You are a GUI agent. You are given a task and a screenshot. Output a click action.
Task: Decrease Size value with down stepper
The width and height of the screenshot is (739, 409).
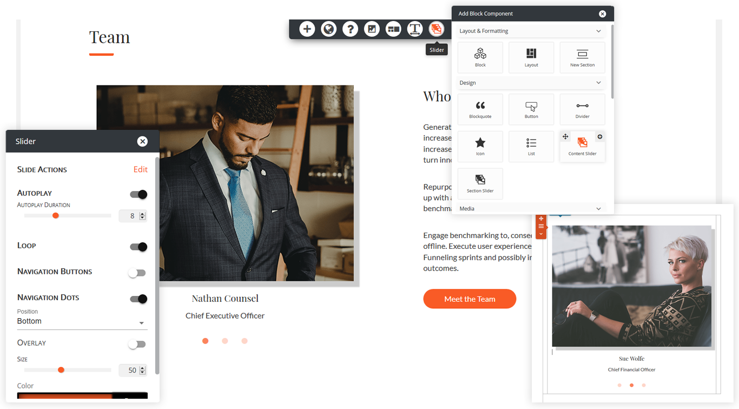point(143,372)
